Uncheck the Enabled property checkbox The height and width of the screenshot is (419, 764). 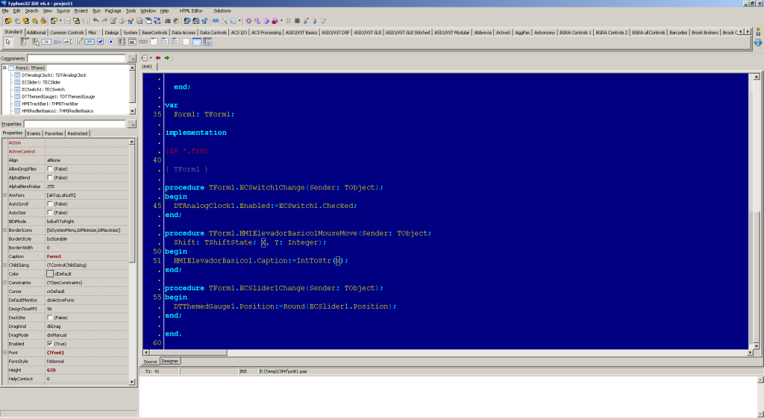pos(50,343)
